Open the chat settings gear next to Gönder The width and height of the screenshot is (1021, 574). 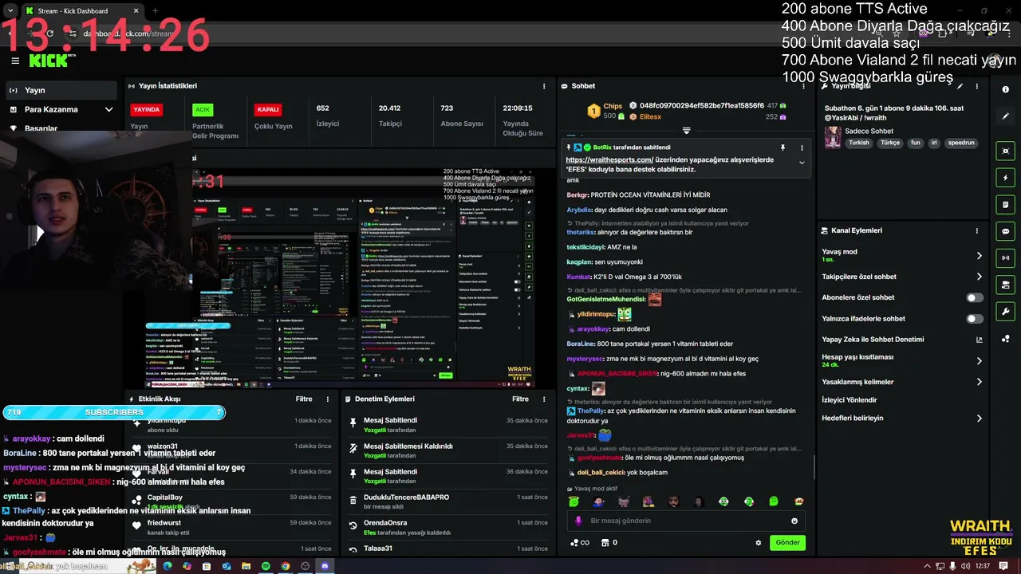coord(759,543)
